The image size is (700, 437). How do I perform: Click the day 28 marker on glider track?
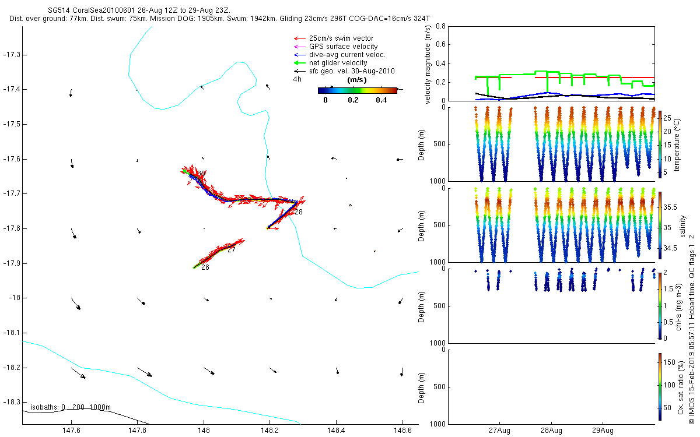298,212
